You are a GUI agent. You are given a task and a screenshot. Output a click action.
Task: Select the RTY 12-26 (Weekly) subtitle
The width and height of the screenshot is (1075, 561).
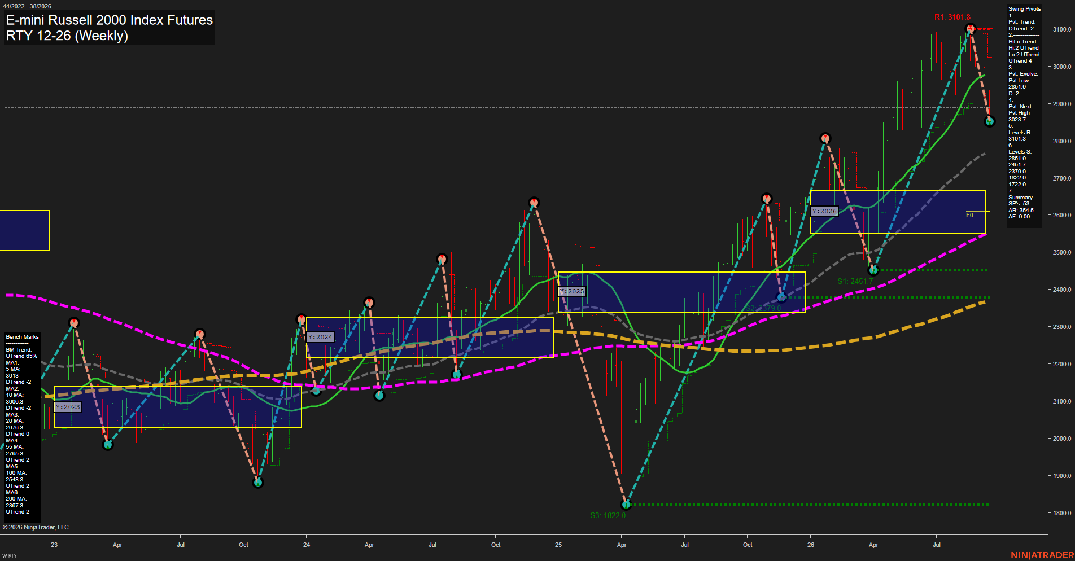[x=67, y=36]
